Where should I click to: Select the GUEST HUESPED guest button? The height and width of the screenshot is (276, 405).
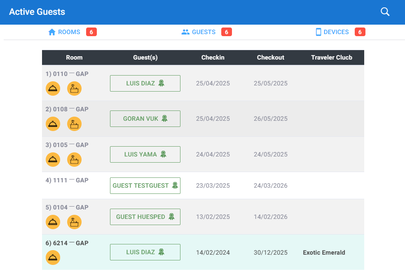(x=145, y=217)
